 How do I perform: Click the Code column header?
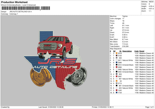pyautogui.click(x=136, y=51)
